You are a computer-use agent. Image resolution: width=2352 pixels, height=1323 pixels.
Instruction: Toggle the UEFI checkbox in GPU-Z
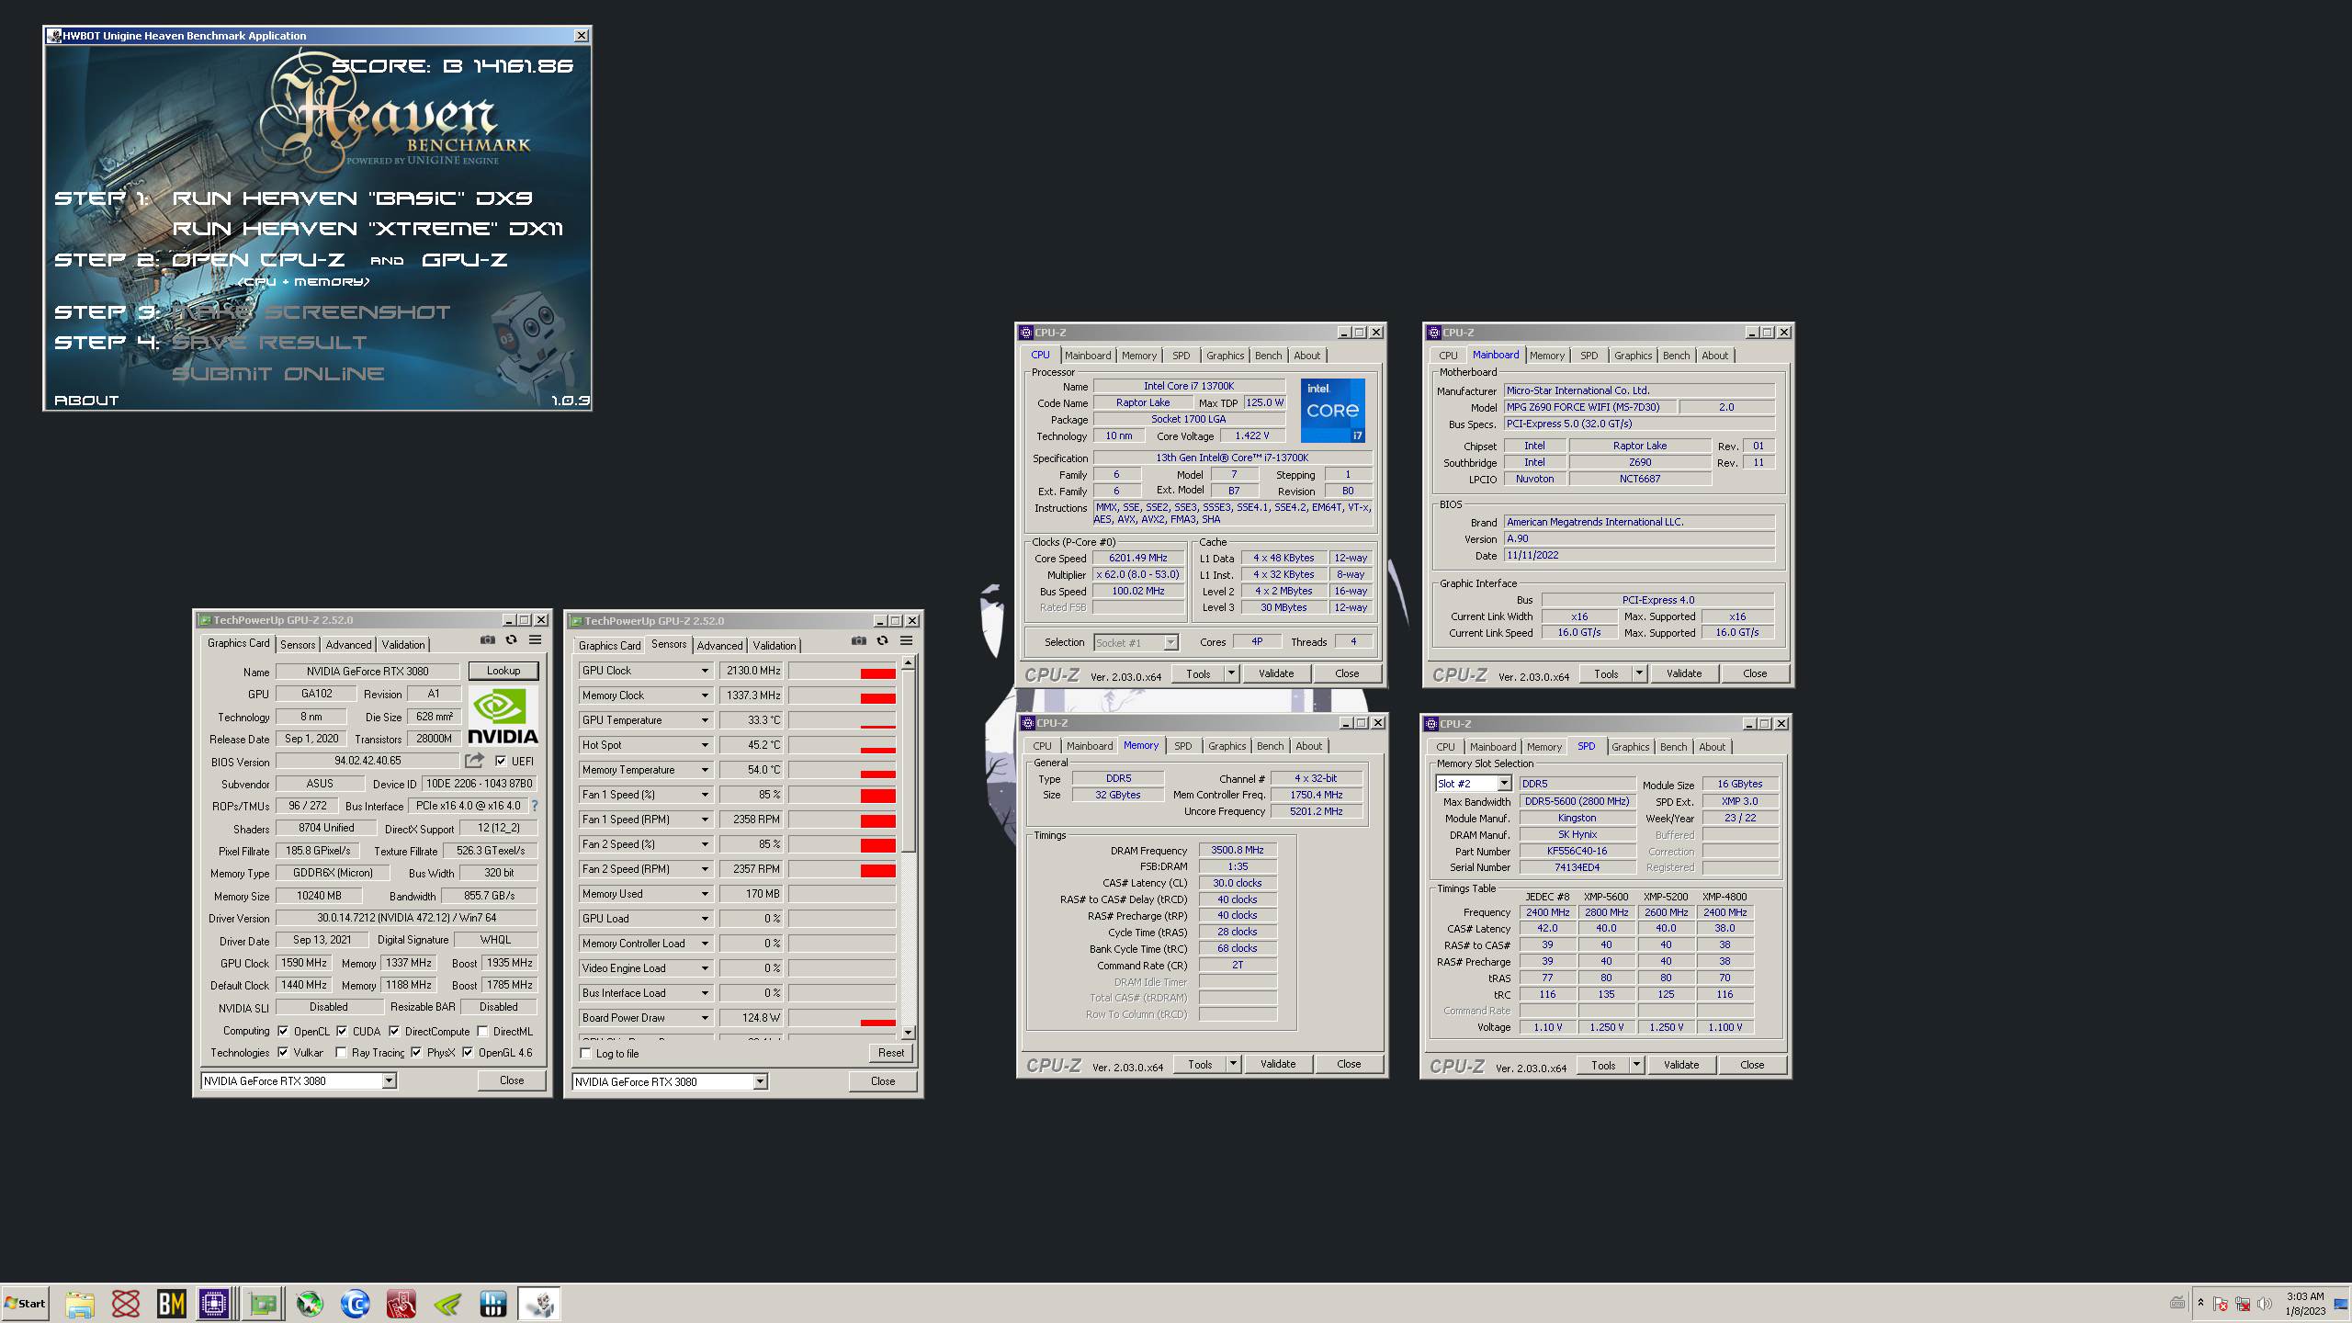tap(501, 761)
